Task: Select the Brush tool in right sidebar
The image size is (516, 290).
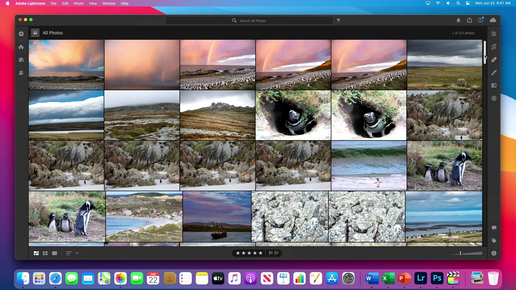Action: pos(494,73)
